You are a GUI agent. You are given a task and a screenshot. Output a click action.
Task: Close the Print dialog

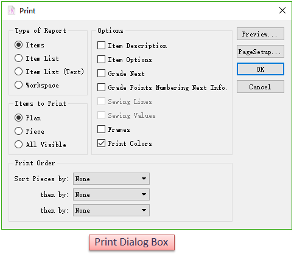(x=282, y=10)
